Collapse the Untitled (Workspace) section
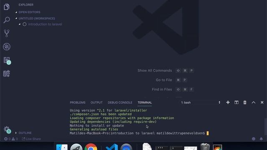The width and height of the screenshot is (267, 150). (x=16, y=18)
